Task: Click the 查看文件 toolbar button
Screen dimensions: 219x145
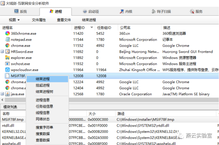Action: (x=64, y=20)
